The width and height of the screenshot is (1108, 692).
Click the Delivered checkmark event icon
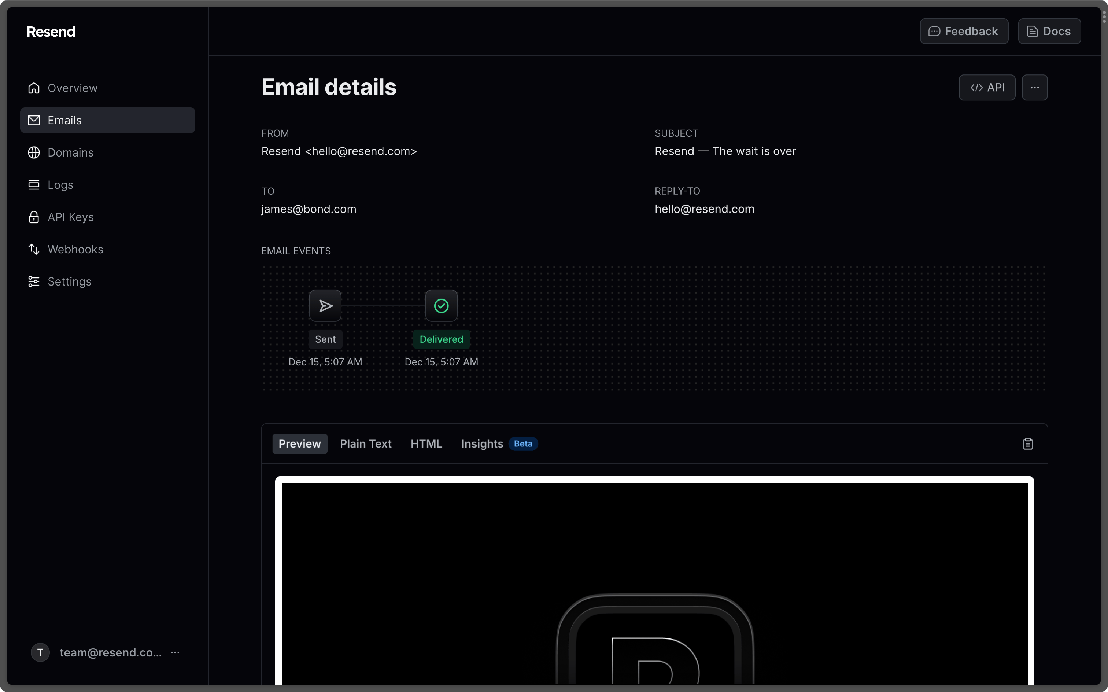click(441, 306)
